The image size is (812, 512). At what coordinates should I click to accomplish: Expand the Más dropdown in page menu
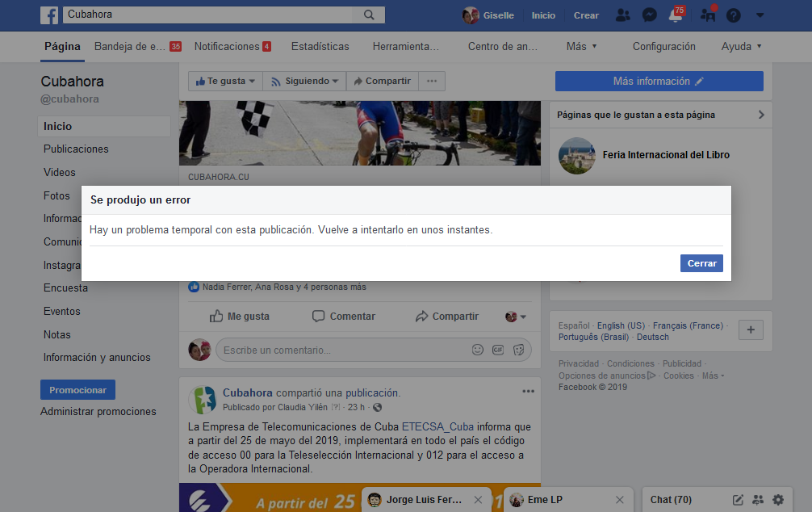click(581, 47)
